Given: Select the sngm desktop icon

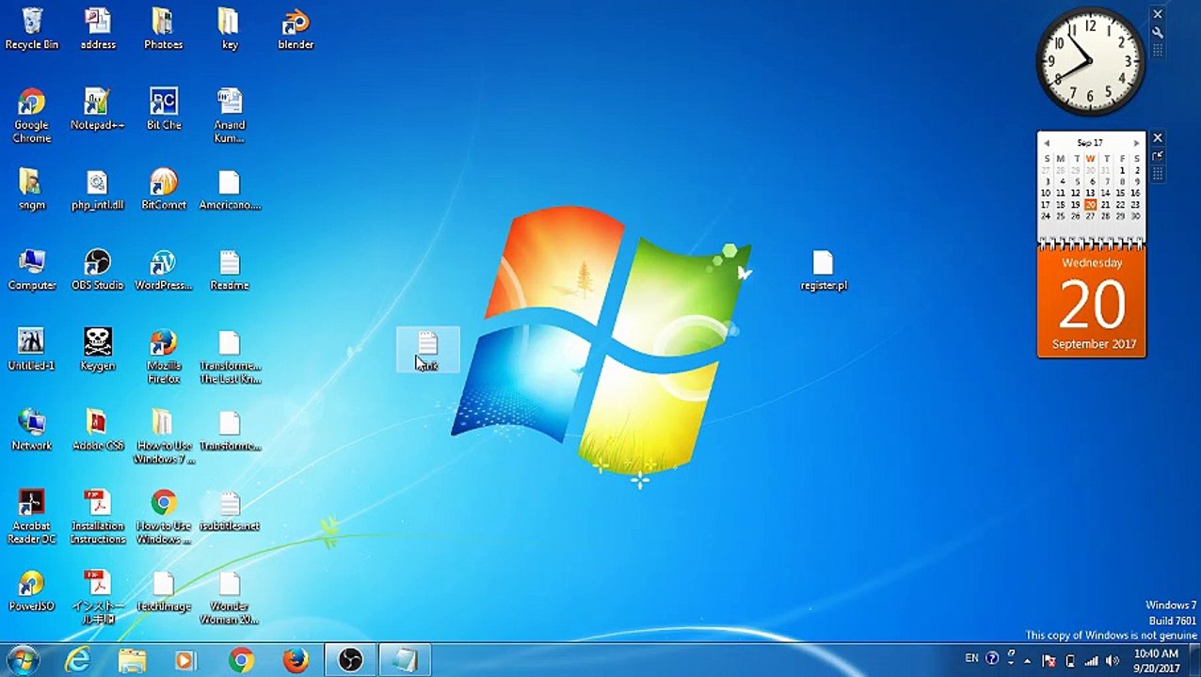Looking at the screenshot, I should pos(31,189).
